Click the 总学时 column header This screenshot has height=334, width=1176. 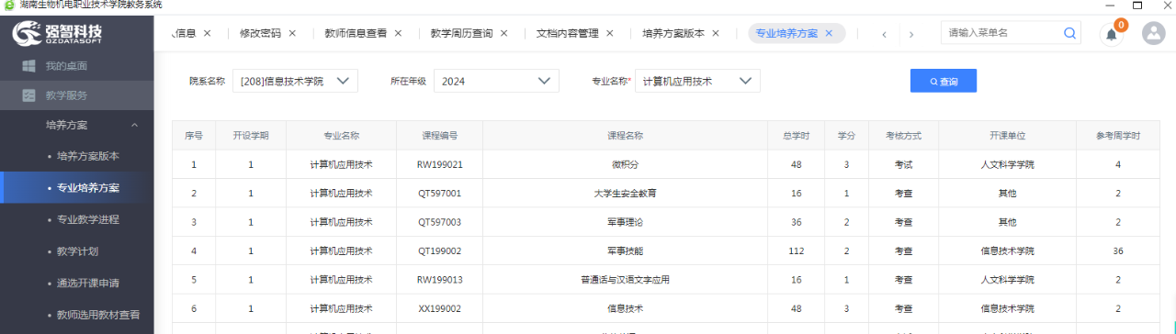(797, 135)
